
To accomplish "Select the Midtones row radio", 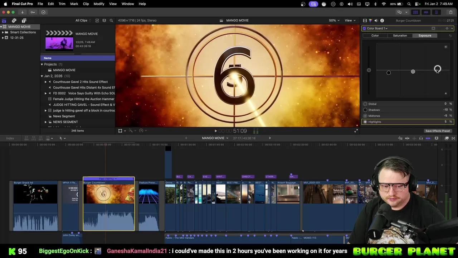I will 365,116.
